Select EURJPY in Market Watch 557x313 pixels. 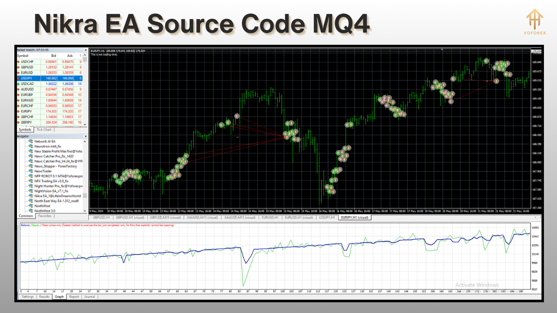pos(49,111)
